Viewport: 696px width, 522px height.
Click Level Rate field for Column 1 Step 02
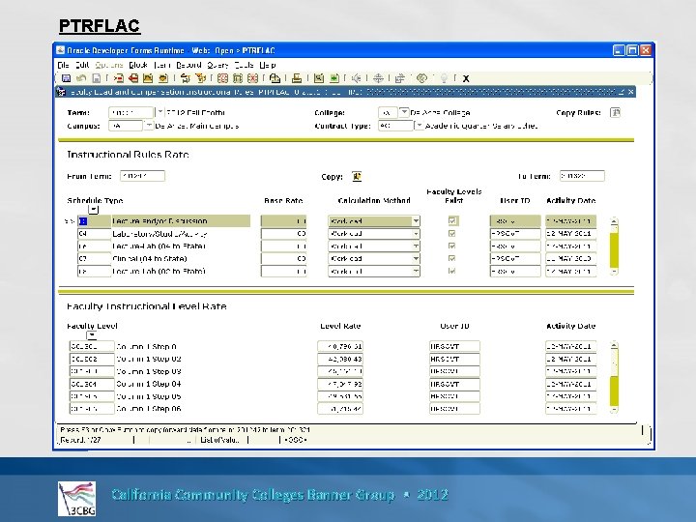(x=340, y=359)
